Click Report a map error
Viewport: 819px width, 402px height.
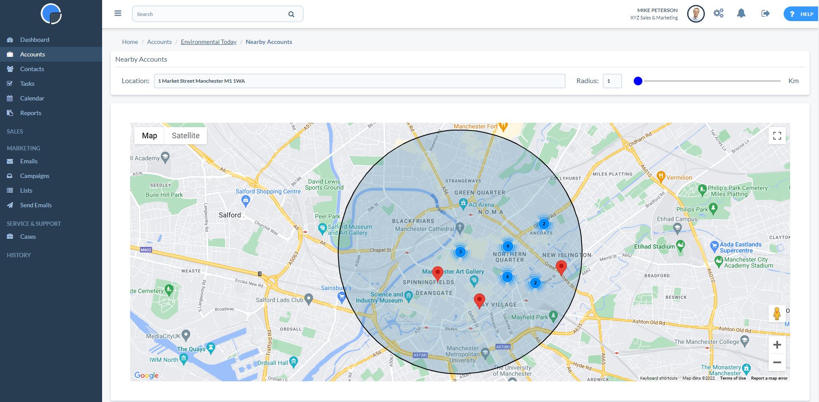pos(769,378)
